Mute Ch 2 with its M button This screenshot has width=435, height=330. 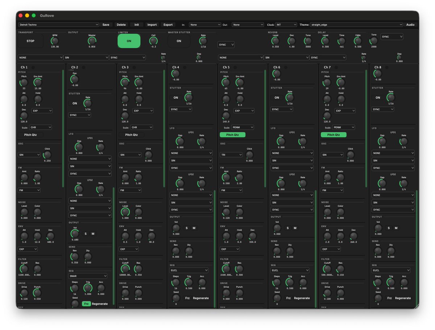tap(93, 234)
